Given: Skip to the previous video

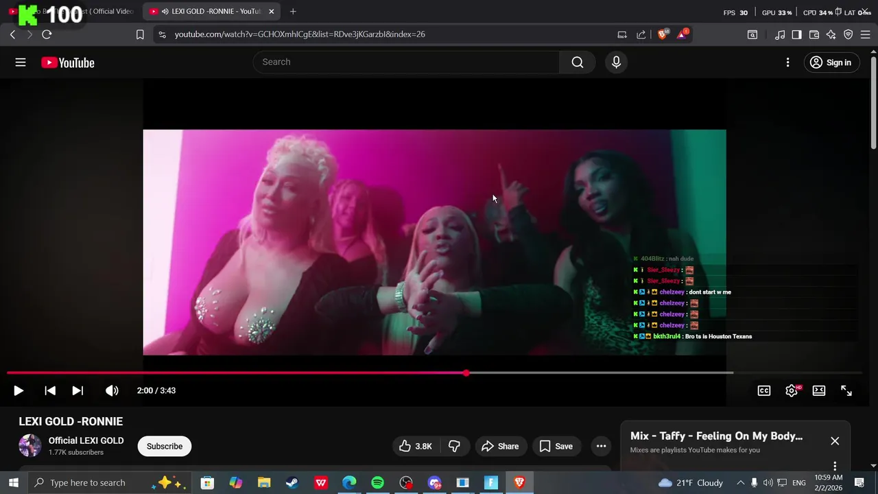Looking at the screenshot, I should 50,390.
